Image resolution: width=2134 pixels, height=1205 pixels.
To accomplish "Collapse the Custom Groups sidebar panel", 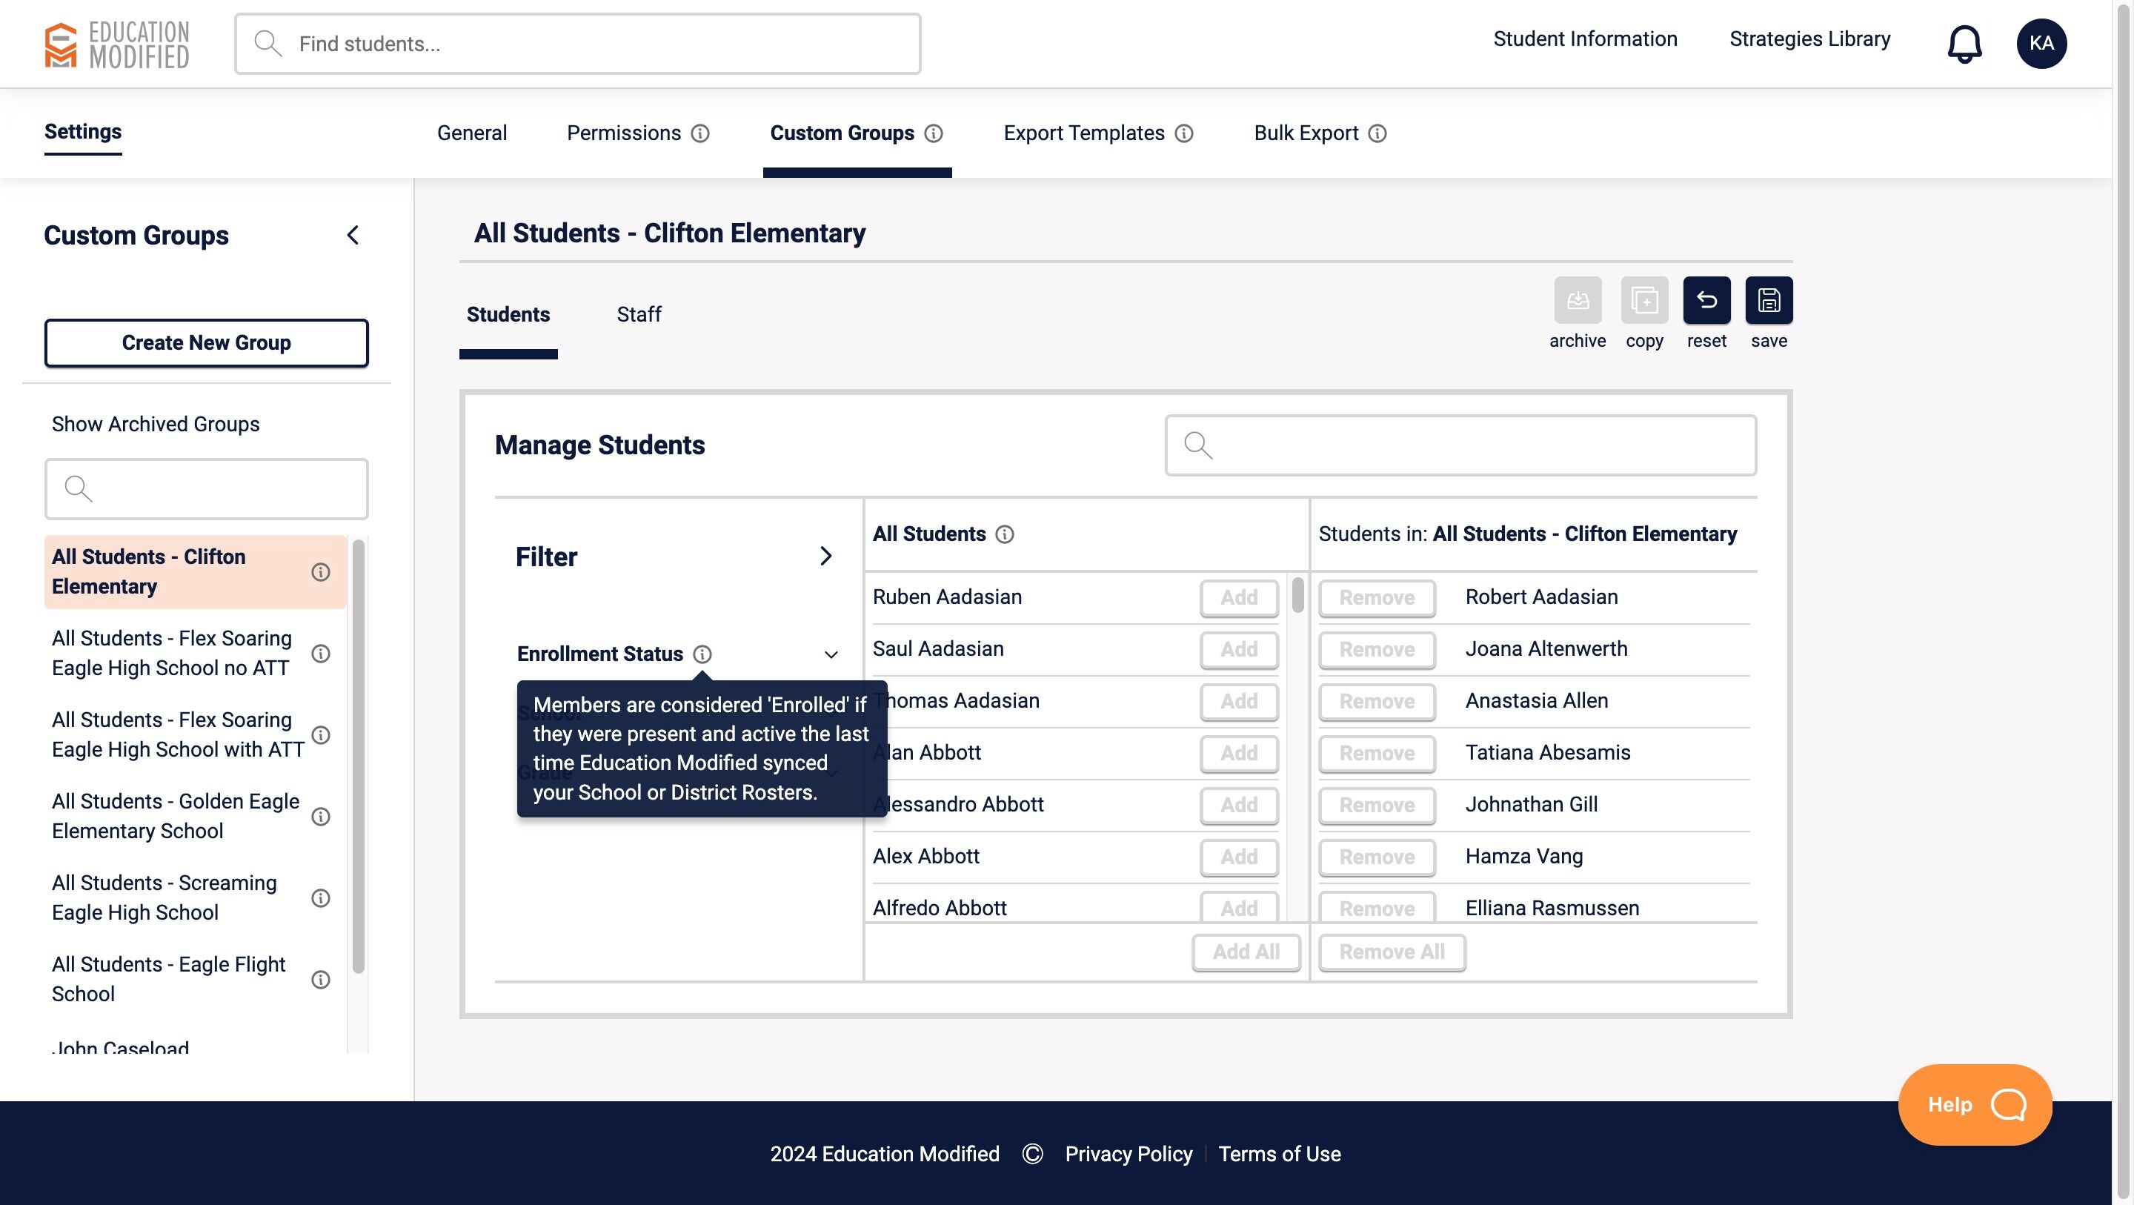I will coord(353,236).
